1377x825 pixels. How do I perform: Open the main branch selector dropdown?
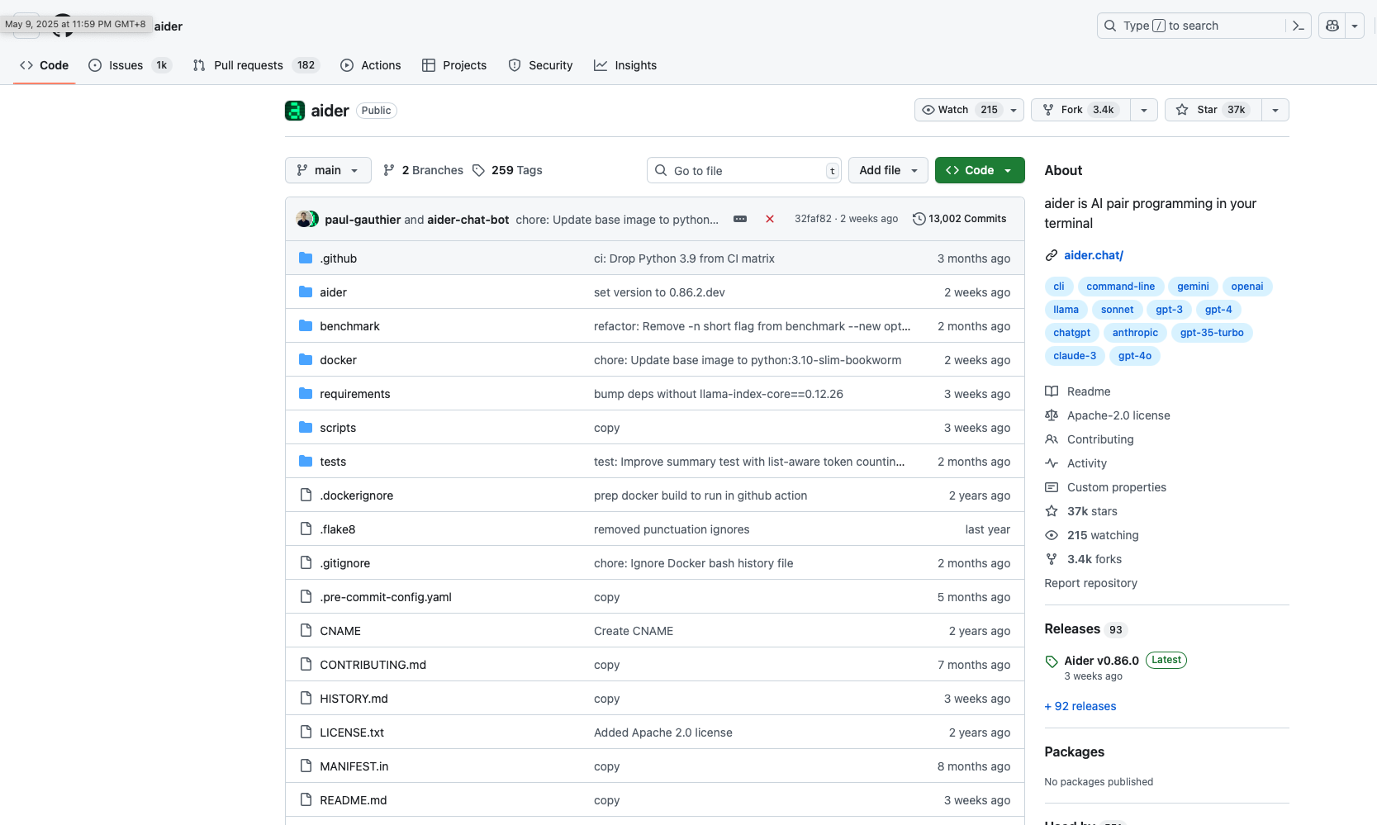point(328,170)
